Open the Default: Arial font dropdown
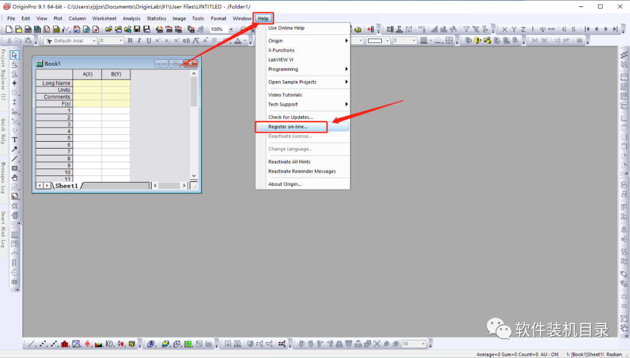 point(94,41)
